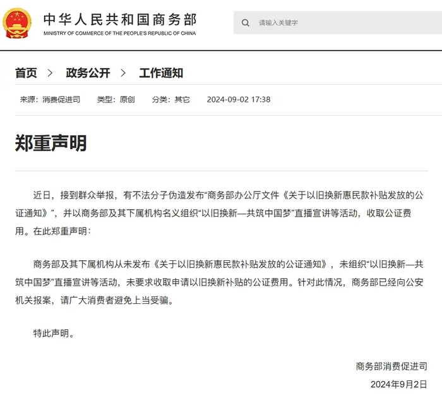
Task: Click the second paragraph about 商务部及其下属机构
Action: click(221, 282)
